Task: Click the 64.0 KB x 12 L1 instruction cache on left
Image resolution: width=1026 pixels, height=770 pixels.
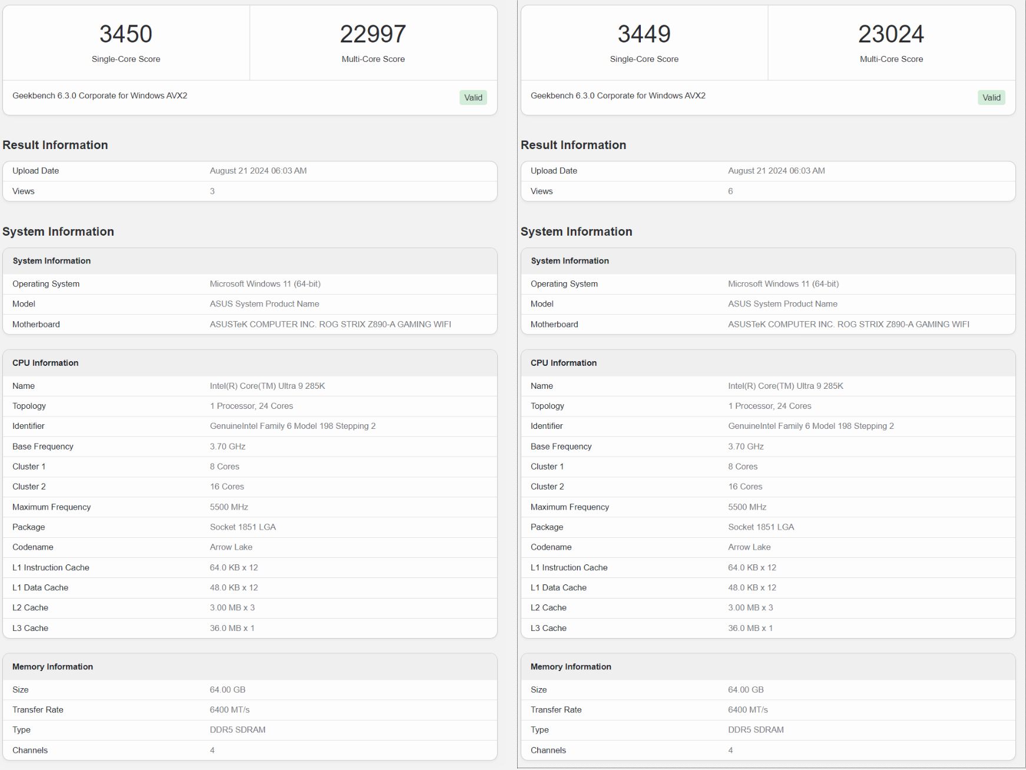Action: point(234,568)
